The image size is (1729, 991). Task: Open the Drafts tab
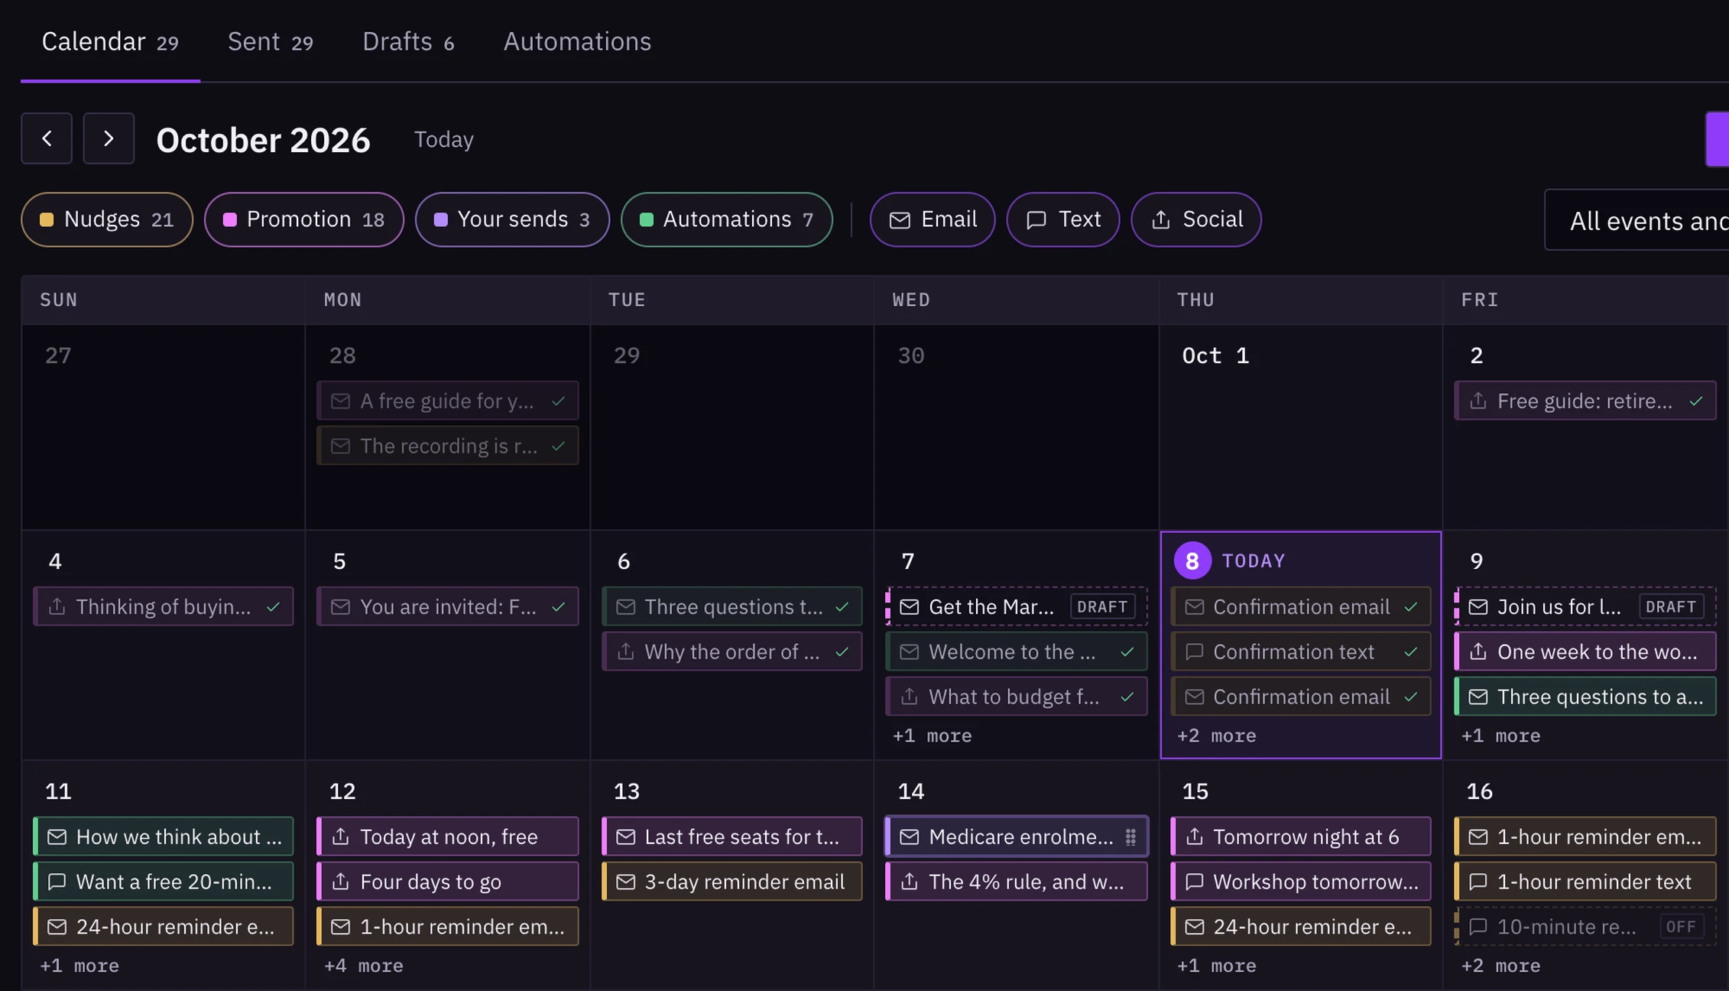click(x=408, y=41)
